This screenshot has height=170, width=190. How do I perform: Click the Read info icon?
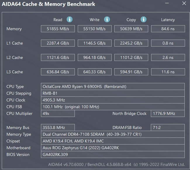(70, 19)
